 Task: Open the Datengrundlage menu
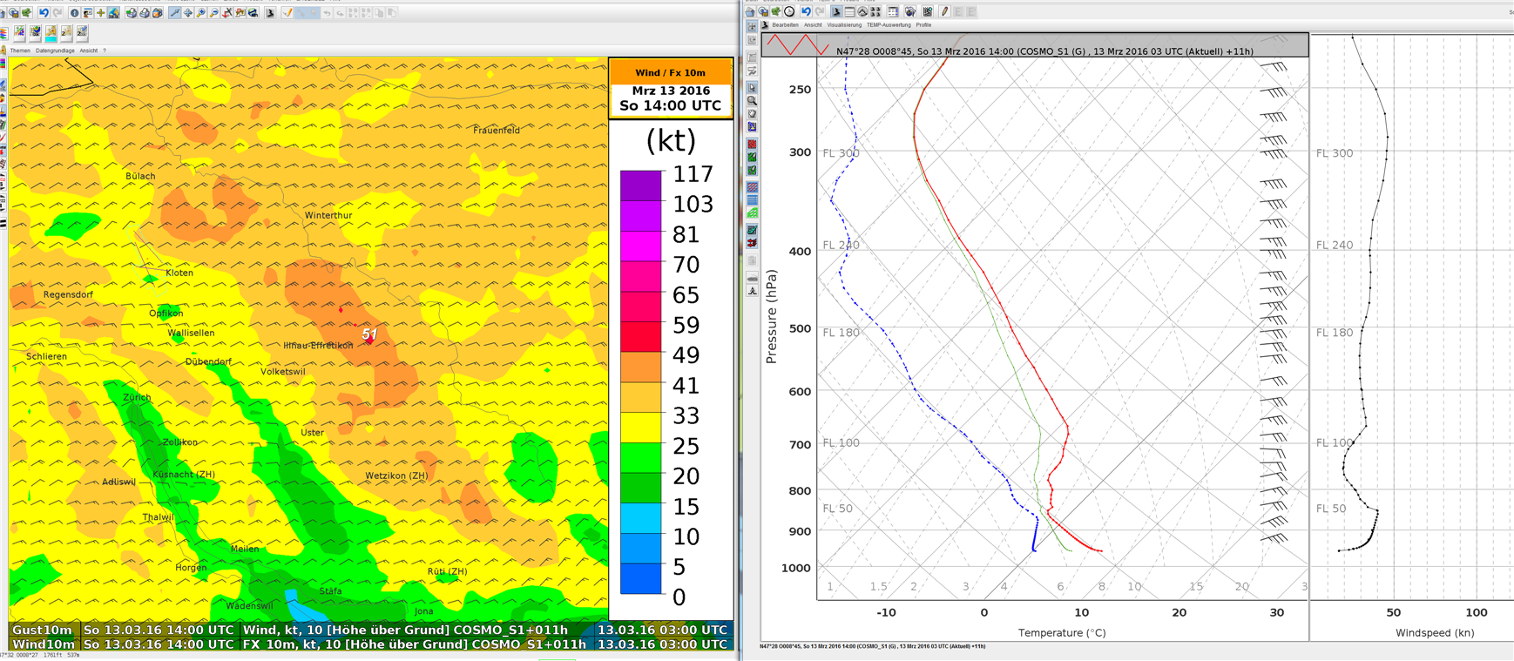point(55,51)
